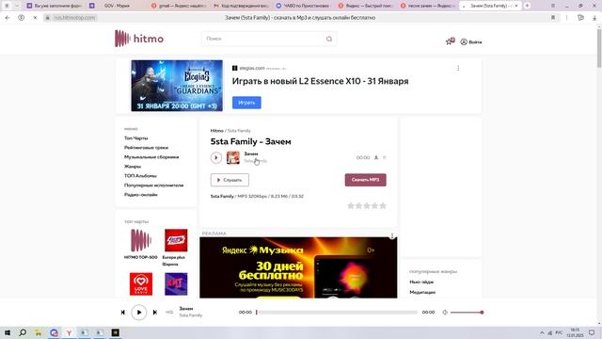Click next track button in player bar
Image resolution: width=602 pixels, height=339 pixels.
pyautogui.click(x=154, y=313)
